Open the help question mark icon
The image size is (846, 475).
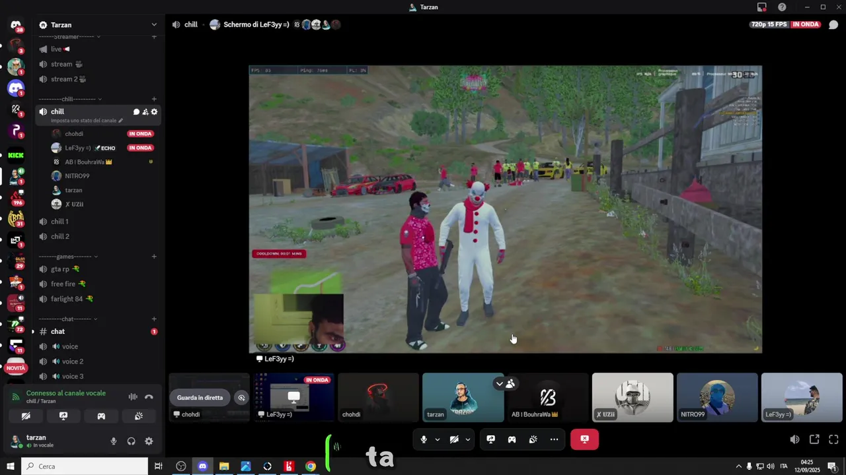tap(782, 7)
